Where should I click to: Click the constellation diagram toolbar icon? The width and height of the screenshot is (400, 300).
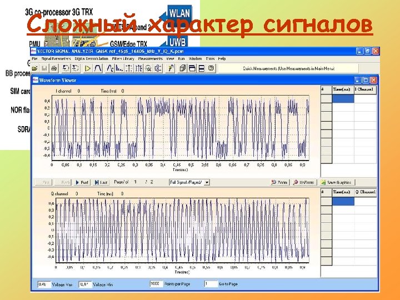coord(158,68)
